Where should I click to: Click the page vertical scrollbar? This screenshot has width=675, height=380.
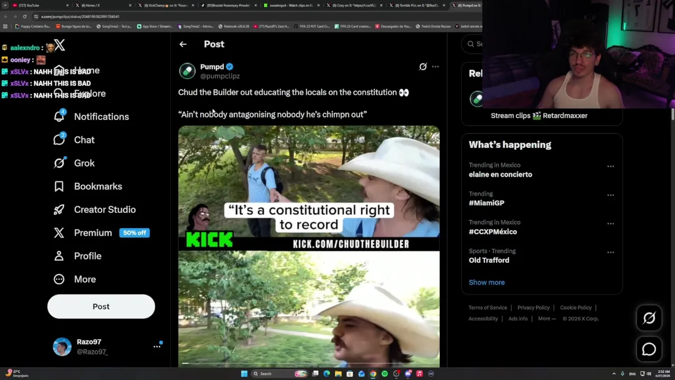click(672, 115)
